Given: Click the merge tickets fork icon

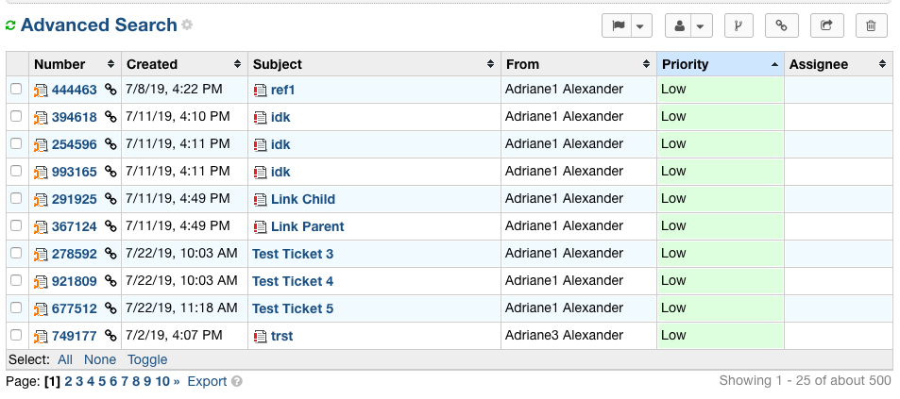Looking at the screenshot, I should (x=738, y=26).
